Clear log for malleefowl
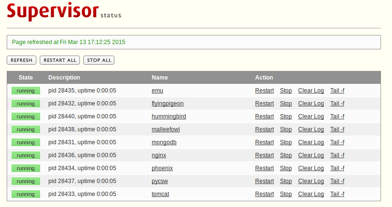Image resolution: width=392 pixels, height=207 pixels. (311, 129)
